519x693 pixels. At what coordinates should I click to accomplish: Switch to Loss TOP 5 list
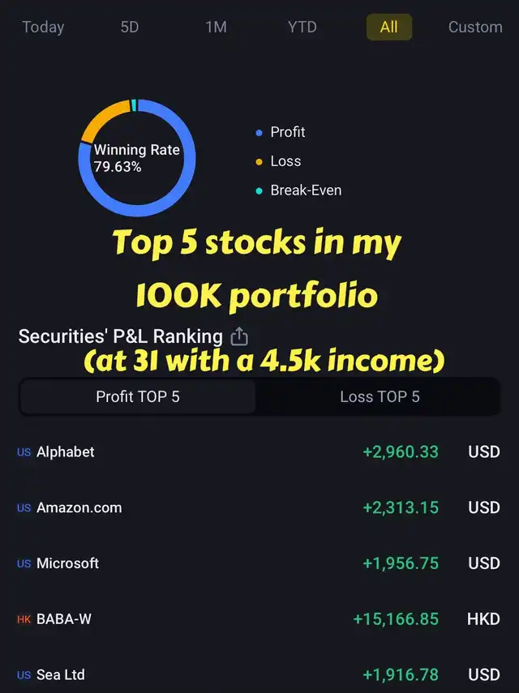(380, 396)
